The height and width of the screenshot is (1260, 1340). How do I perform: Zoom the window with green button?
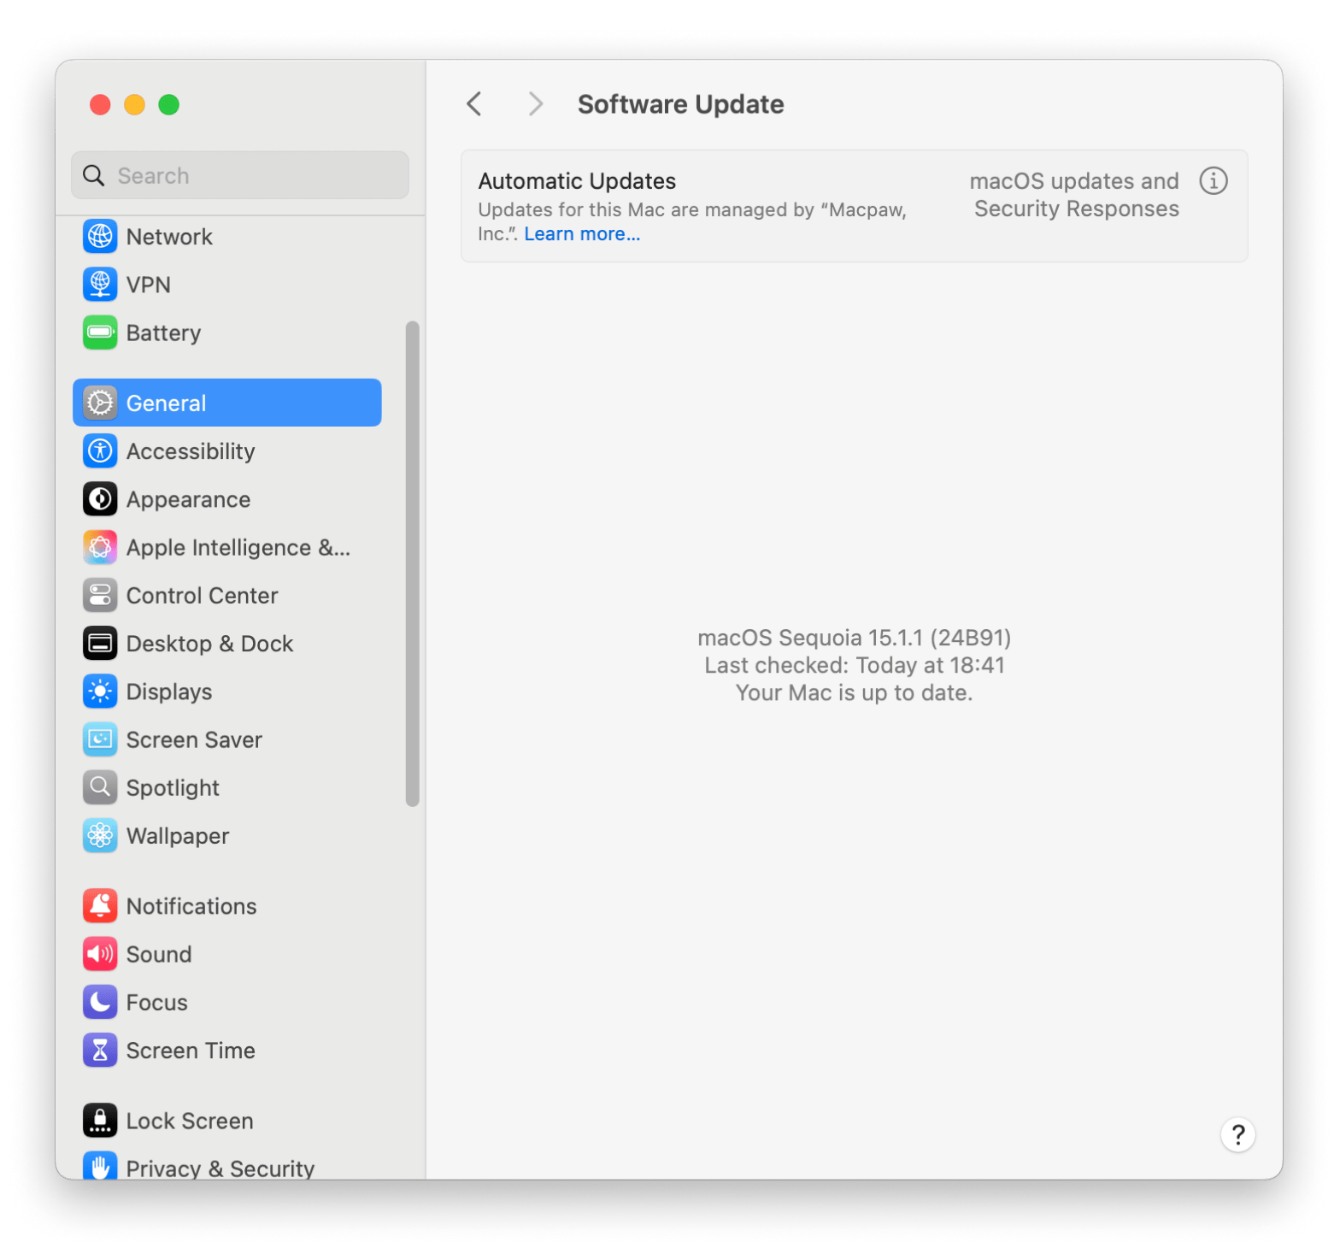[169, 104]
